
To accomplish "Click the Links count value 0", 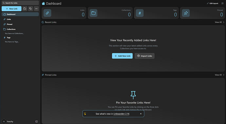I will [83, 14].
